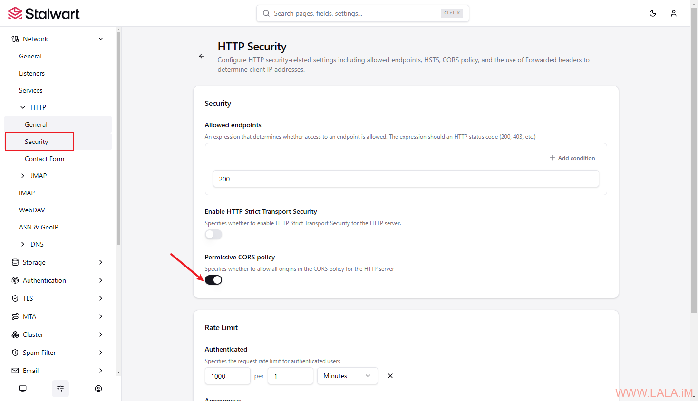The image size is (698, 401).
Task: Open the Minutes unit dropdown
Action: coord(348,376)
